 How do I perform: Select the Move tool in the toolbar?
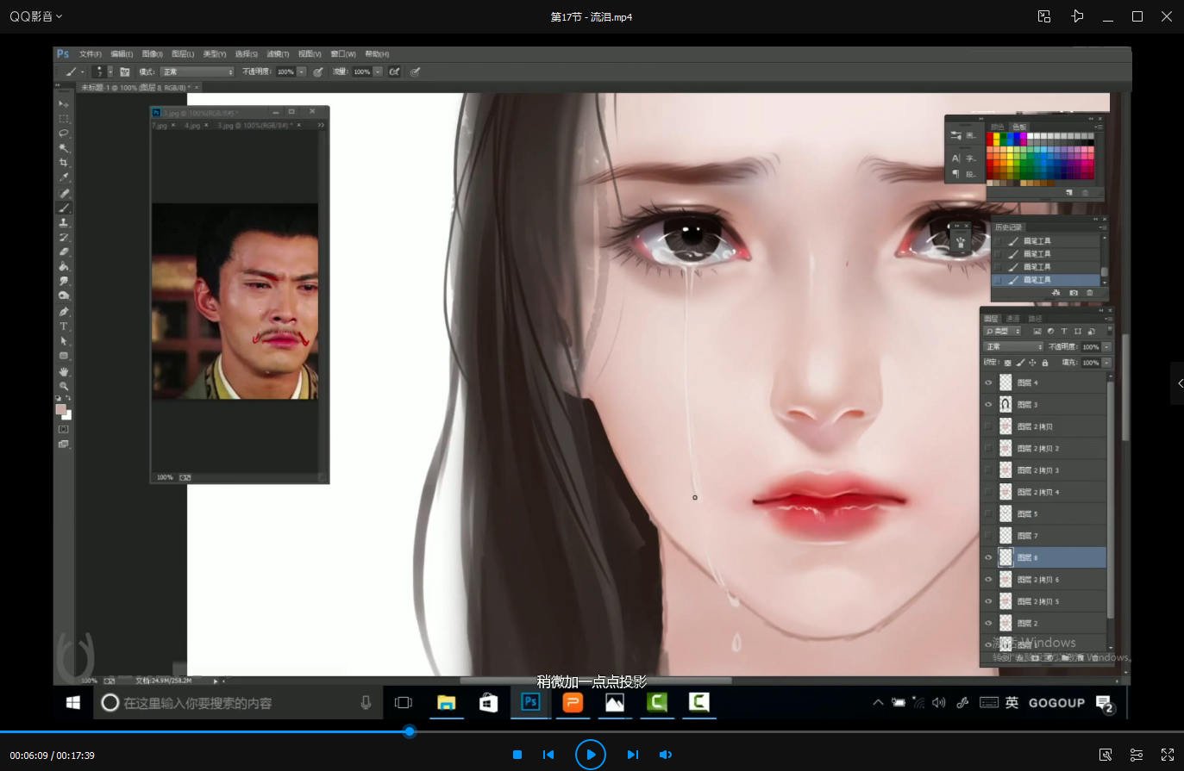(x=64, y=103)
